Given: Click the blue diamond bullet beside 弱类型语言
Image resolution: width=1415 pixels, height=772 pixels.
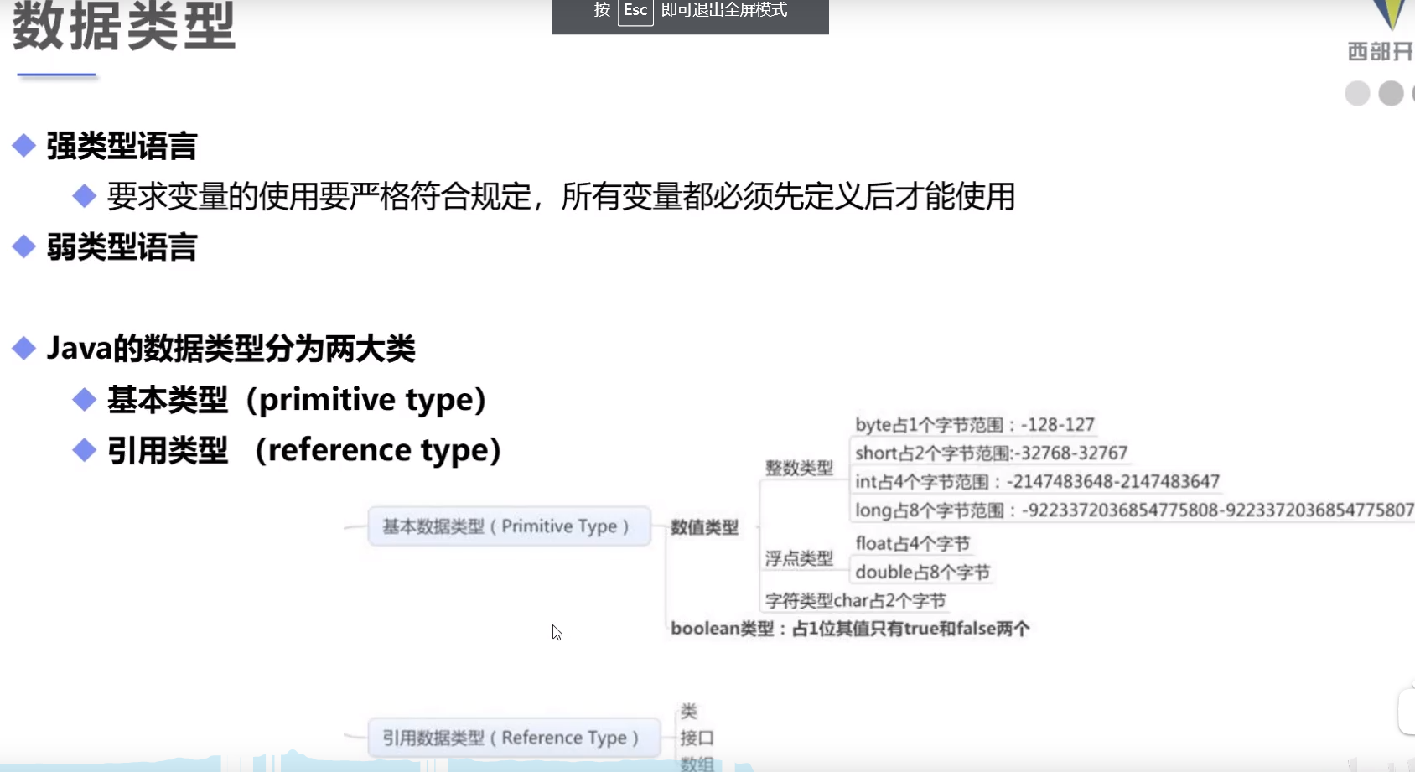Looking at the screenshot, I should [x=23, y=246].
